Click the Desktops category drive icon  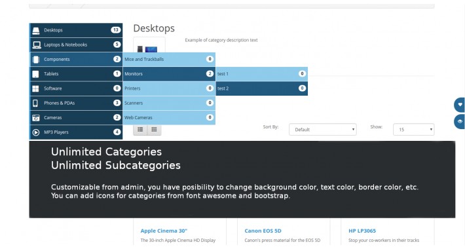(x=36, y=31)
